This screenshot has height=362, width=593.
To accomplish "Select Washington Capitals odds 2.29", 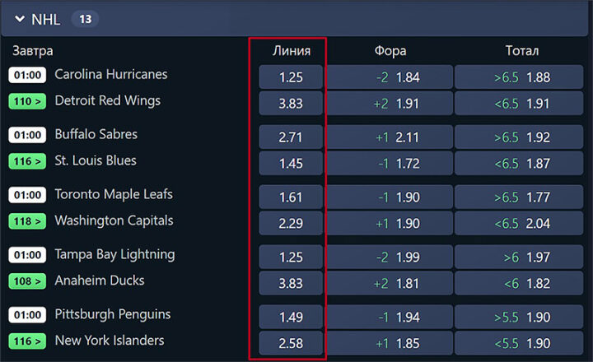I will pos(292,223).
